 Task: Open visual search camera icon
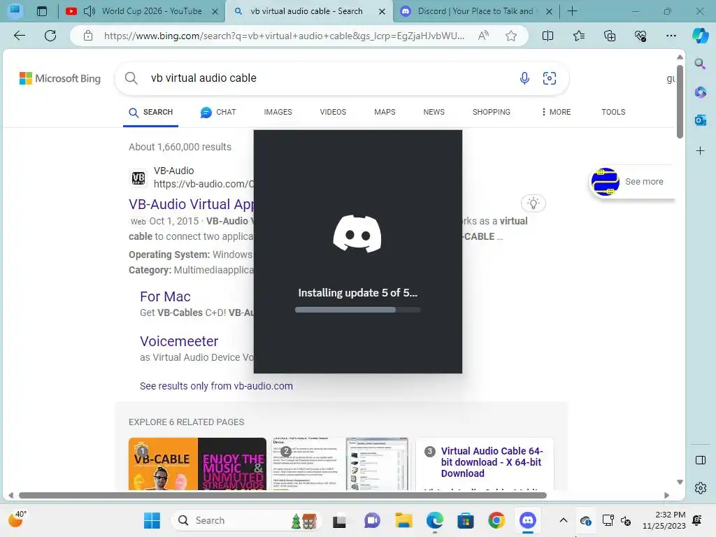(550, 78)
